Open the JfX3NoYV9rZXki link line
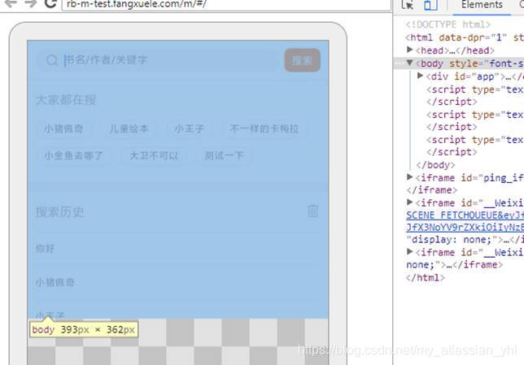This screenshot has width=524, height=365. (x=465, y=227)
